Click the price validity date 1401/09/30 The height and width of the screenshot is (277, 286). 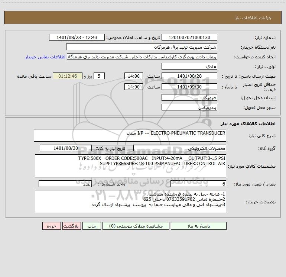coord(189,87)
